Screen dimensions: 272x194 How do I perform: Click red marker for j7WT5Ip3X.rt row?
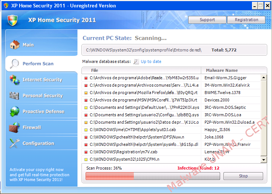click(86, 100)
